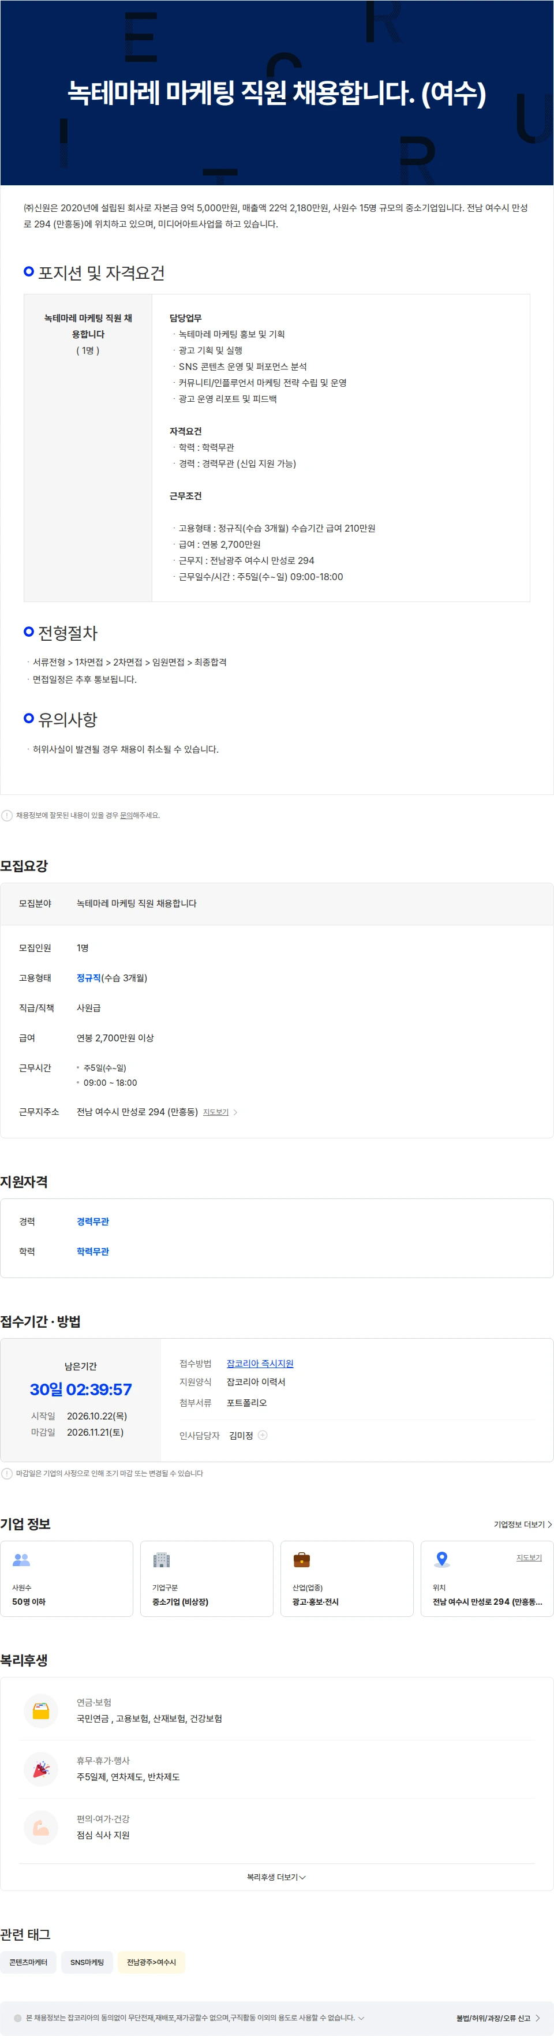The image size is (554, 2036).
Task: Click the 휴무·휴가·행사 party icon
Action: point(41,1769)
